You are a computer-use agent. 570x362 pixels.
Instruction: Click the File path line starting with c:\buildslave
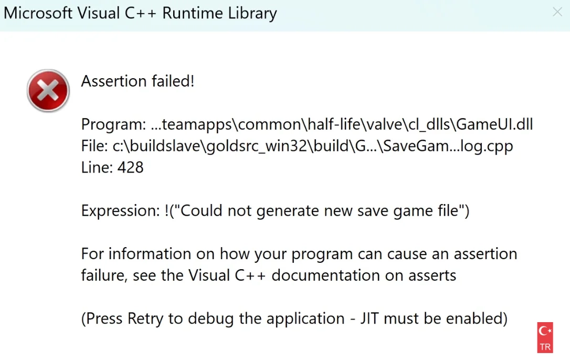pyautogui.click(x=297, y=146)
